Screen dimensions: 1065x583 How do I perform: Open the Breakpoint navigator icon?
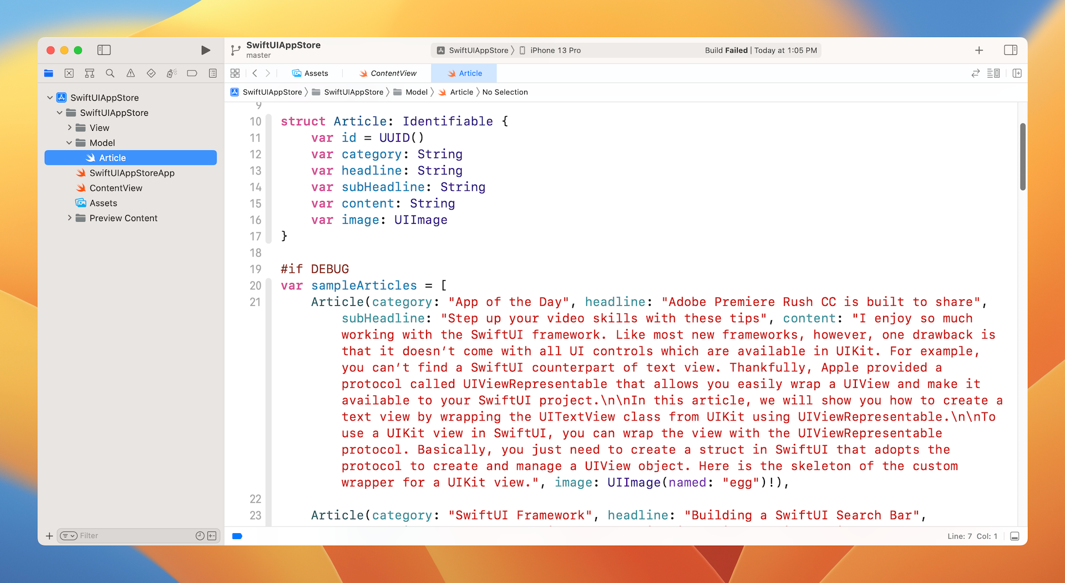(192, 73)
